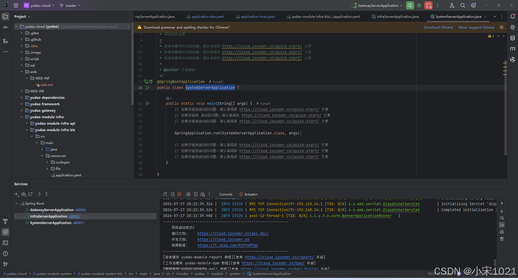
Task: Open the Terminal tool window
Action: (5, 243)
